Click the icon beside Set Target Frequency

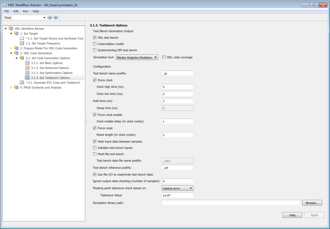coord(22,43)
